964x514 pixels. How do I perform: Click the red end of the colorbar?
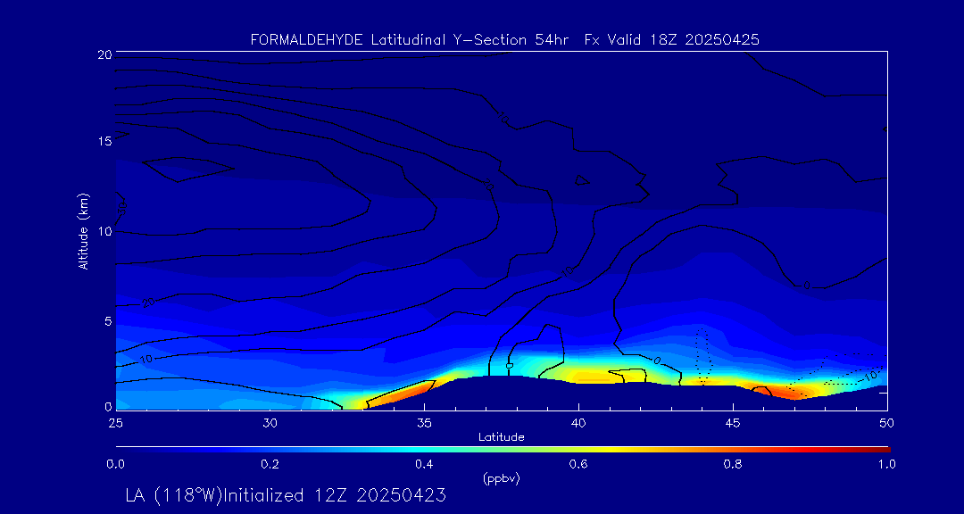point(882,448)
